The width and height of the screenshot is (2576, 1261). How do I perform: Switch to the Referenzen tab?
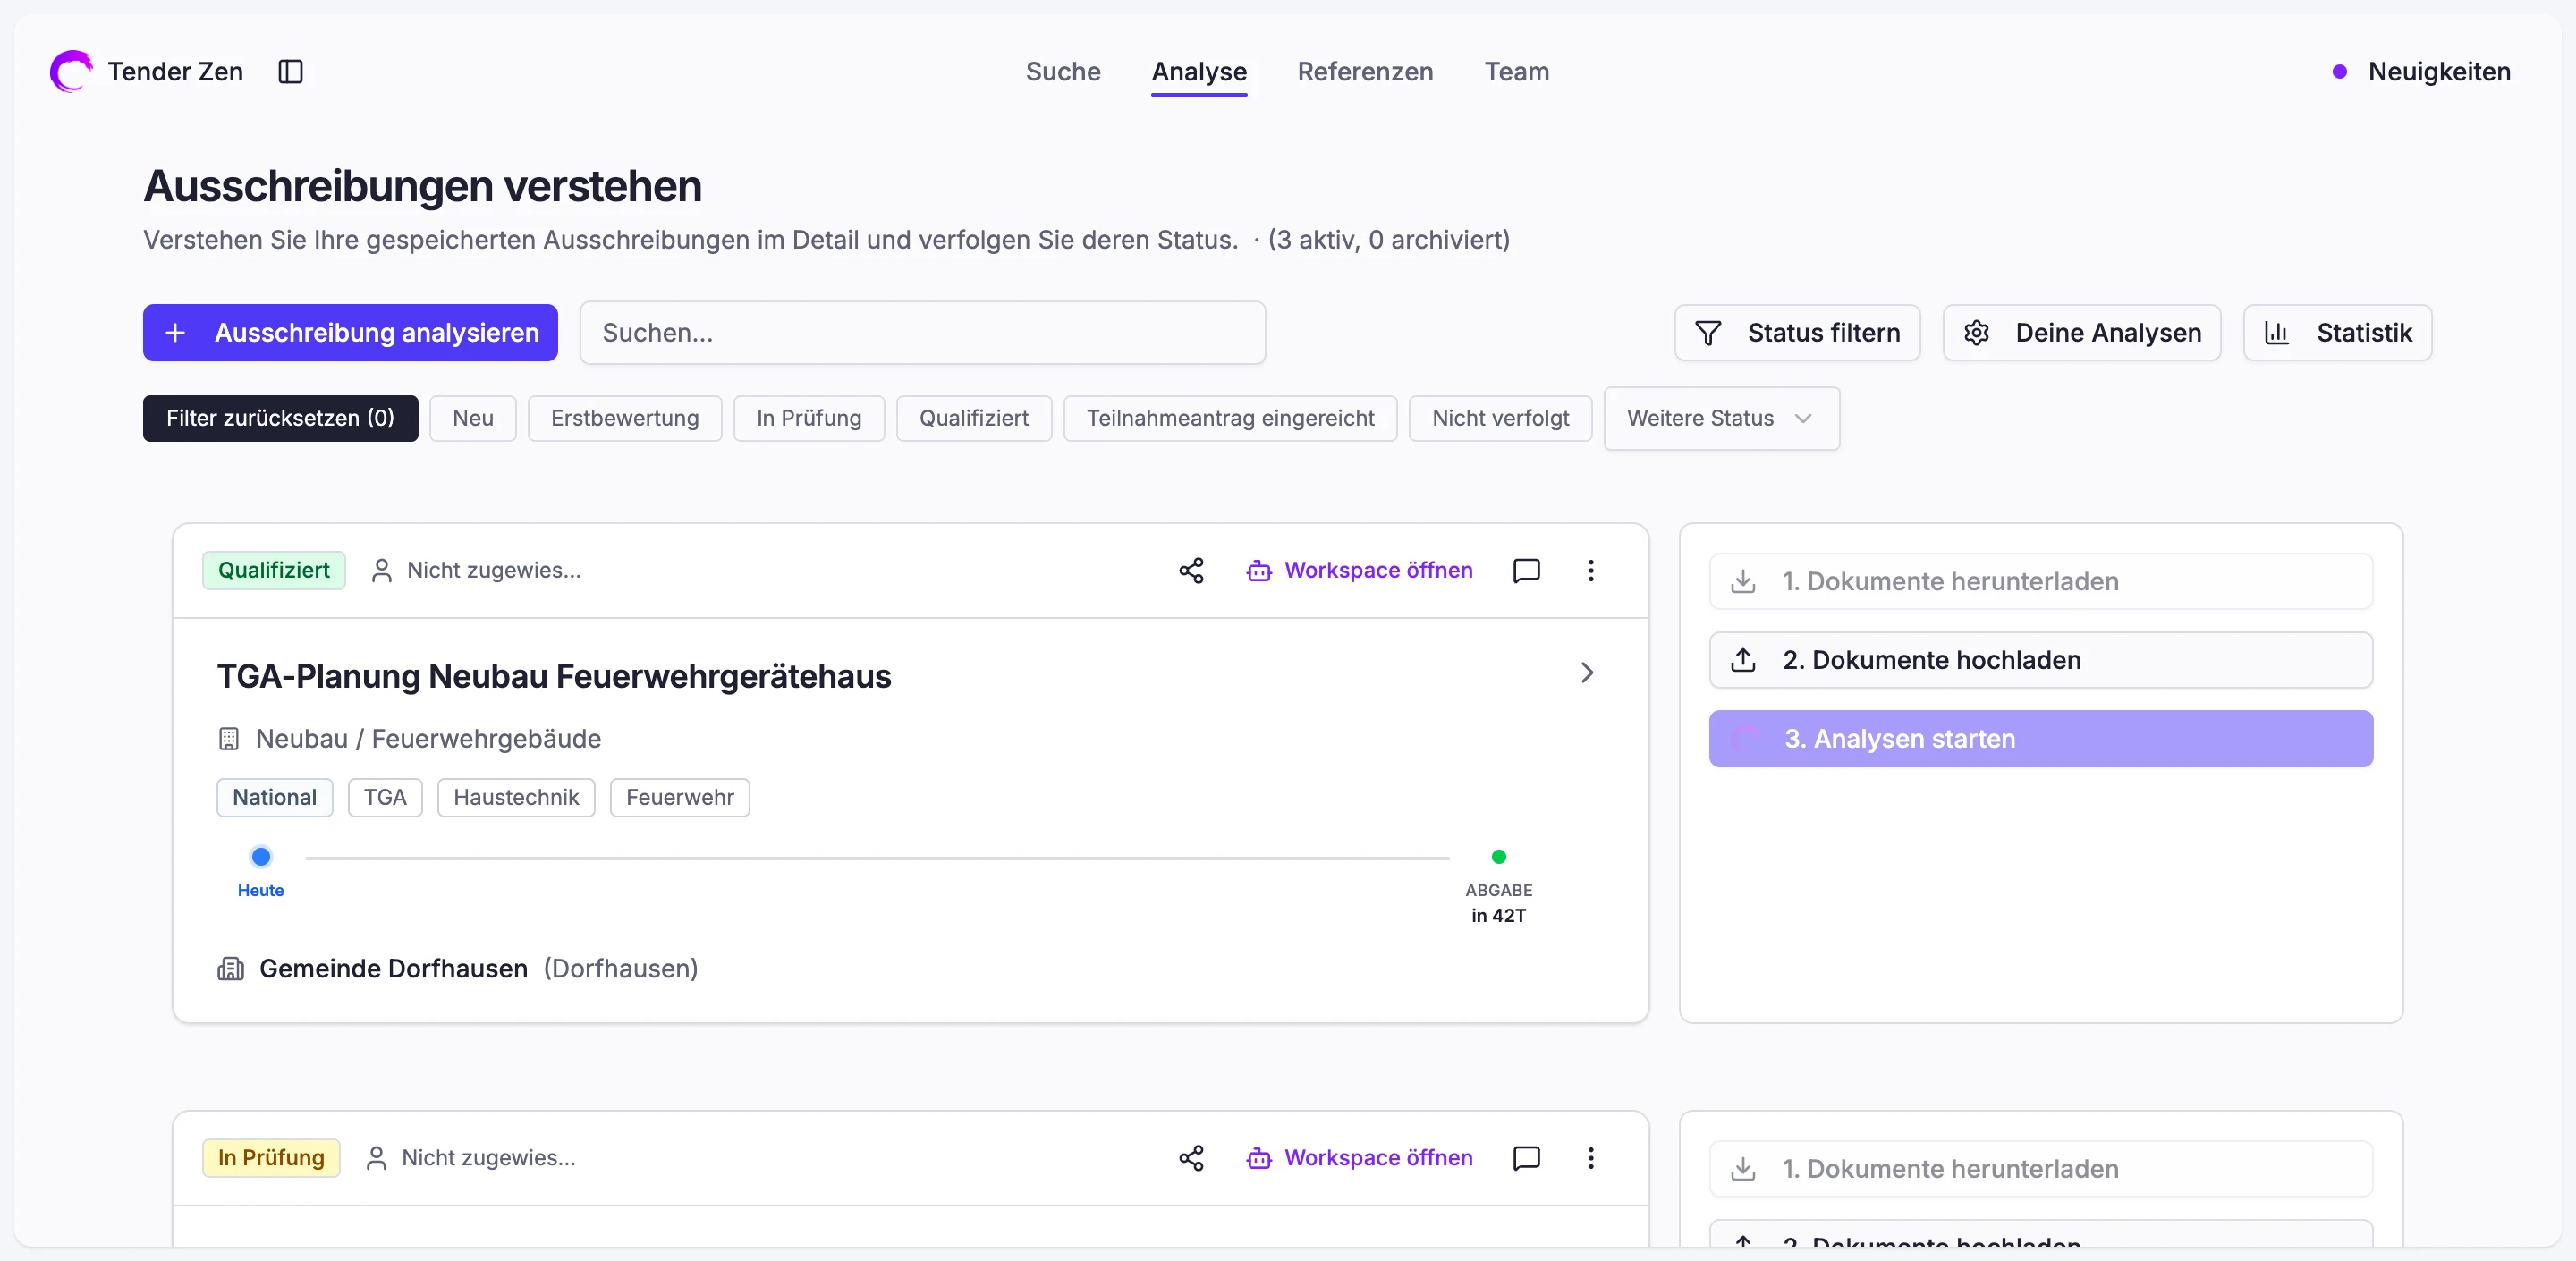(1365, 72)
